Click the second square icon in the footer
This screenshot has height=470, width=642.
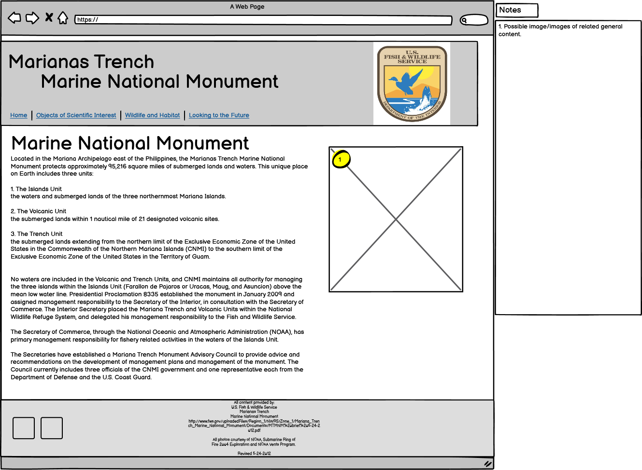52,428
